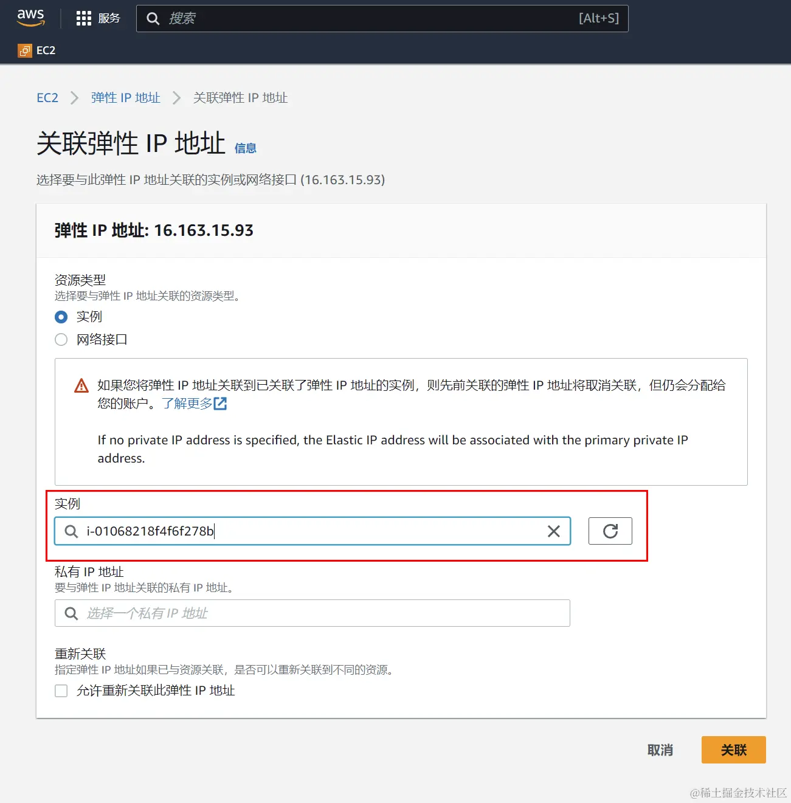Click the instance ID input field
Screen dimensions: 791x803
pyautogui.click(x=313, y=531)
